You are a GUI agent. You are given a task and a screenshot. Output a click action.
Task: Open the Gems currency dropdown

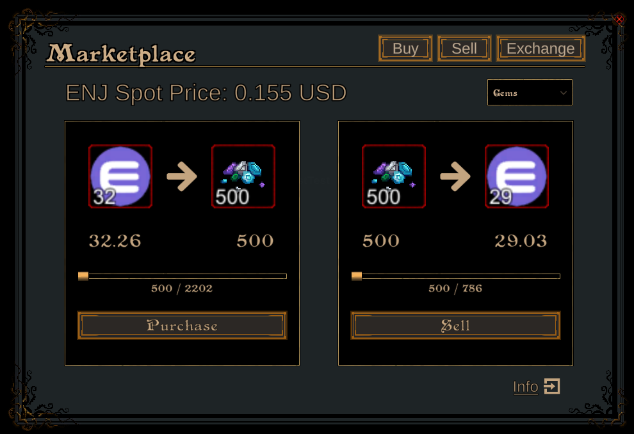coord(529,93)
